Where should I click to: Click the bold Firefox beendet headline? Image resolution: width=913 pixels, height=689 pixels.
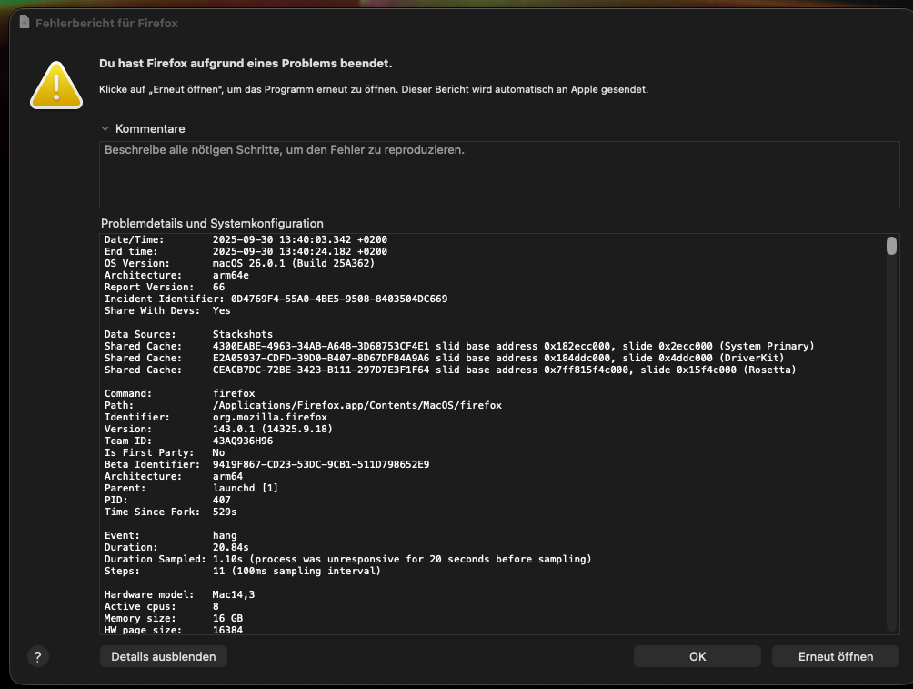(246, 63)
